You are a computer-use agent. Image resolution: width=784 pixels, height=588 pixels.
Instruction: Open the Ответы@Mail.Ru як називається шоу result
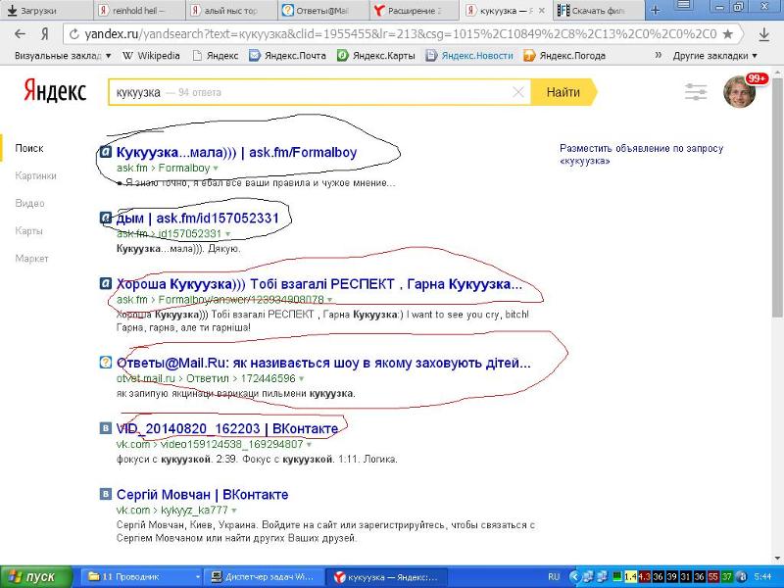[323, 363]
